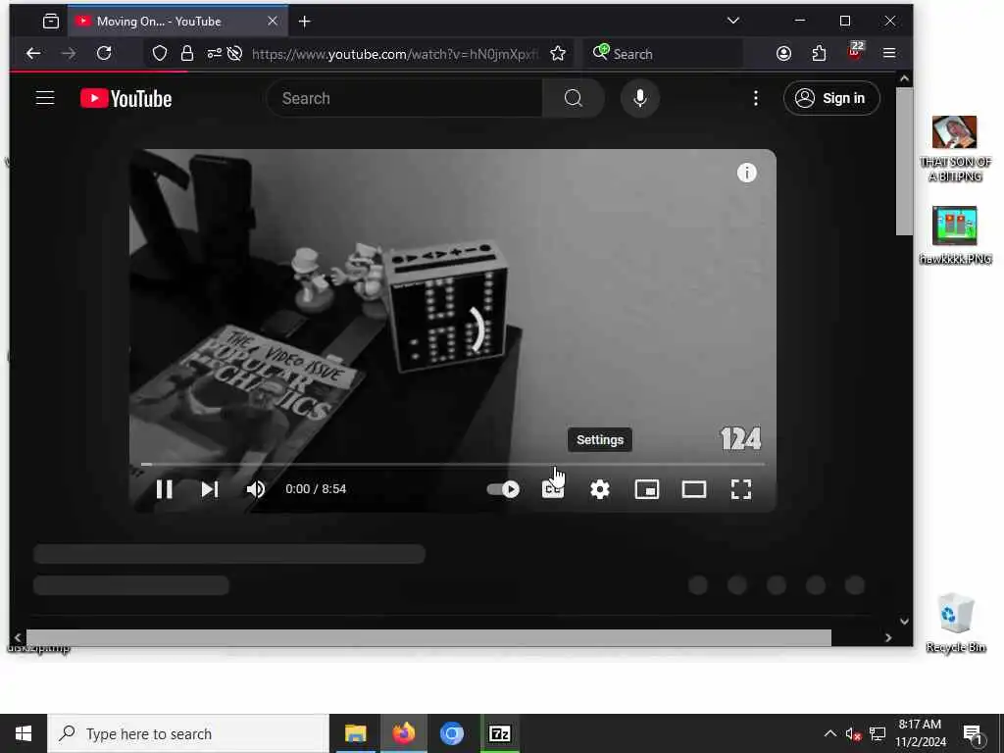Click scrollbar down arrow
The height and width of the screenshot is (753, 1004).
(904, 621)
